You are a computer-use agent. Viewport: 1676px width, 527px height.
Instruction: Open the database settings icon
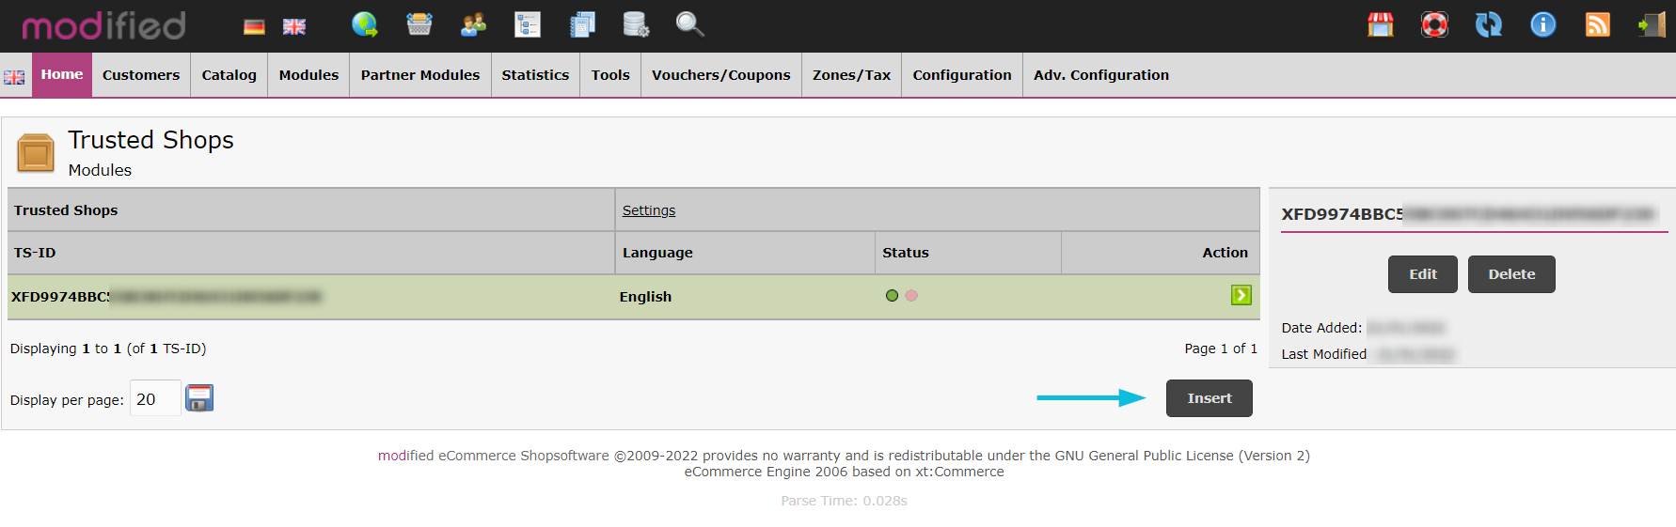click(x=636, y=24)
